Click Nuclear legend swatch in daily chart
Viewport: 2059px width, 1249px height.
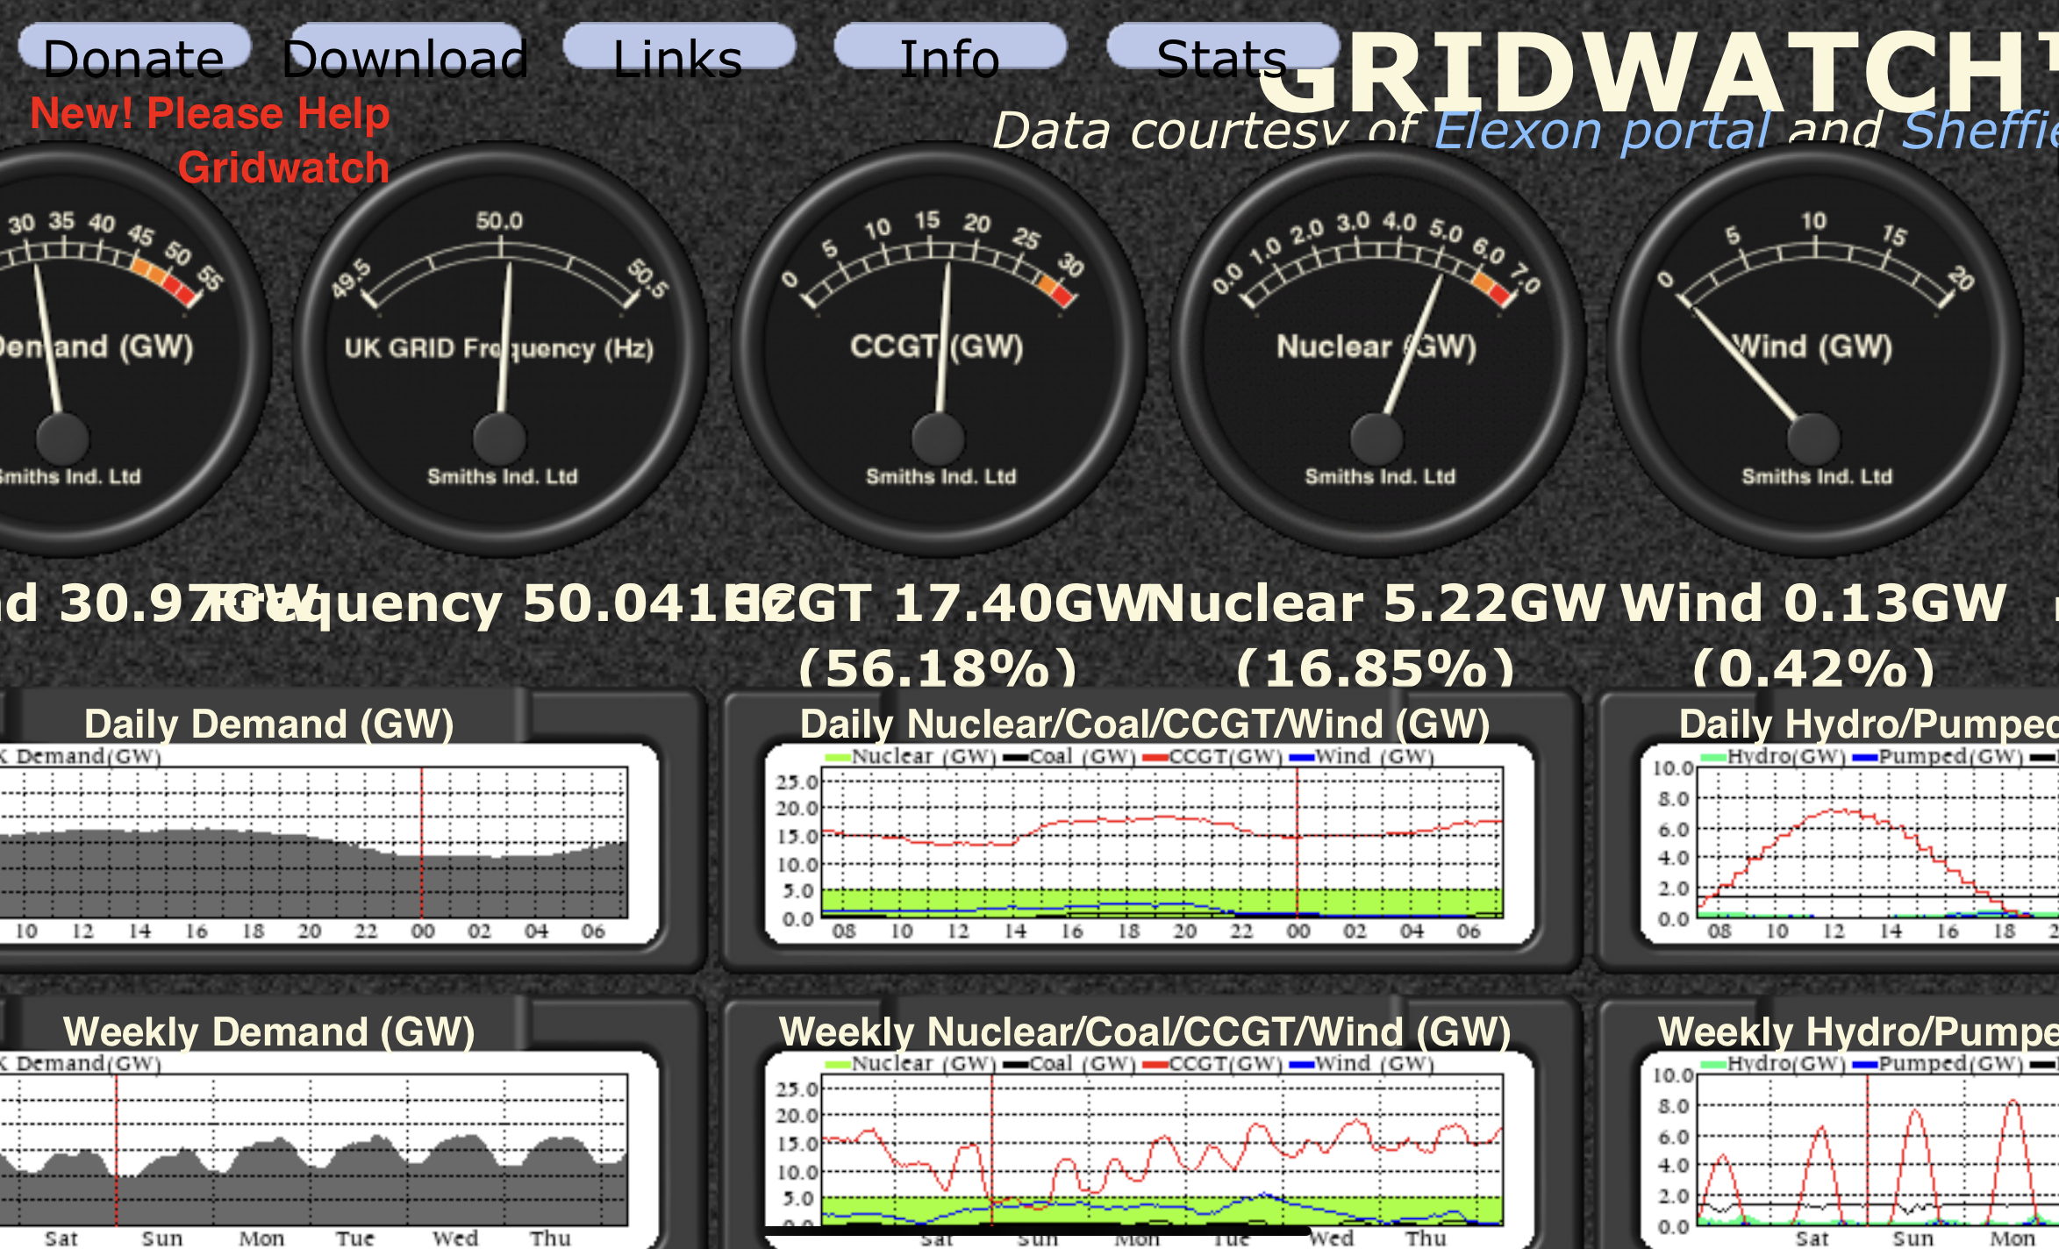[837, 758]
